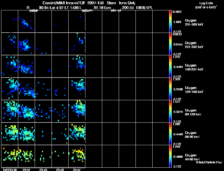Viewport: 224px width, 171px height.
Task: Click the 'Oxygen 129-169 keV' row label
Action: (x=194, y=90)
